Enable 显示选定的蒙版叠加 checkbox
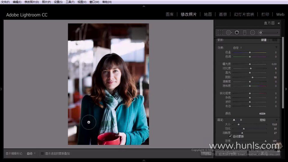This screenshot has width=288, height=162. coord(42,153)
